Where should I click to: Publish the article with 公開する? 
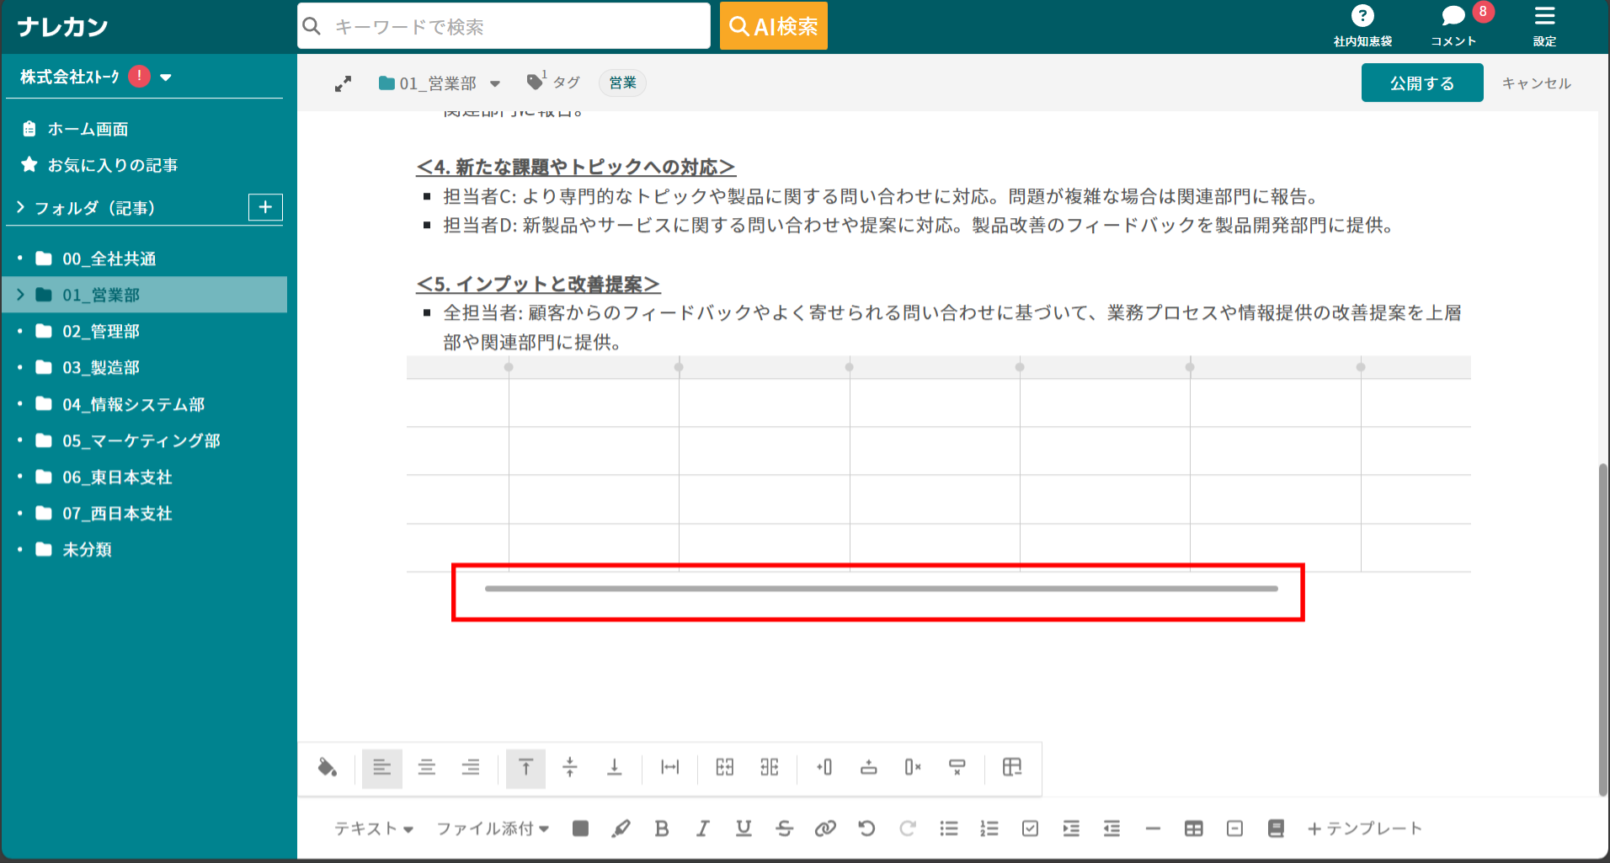pos(1422,83)
